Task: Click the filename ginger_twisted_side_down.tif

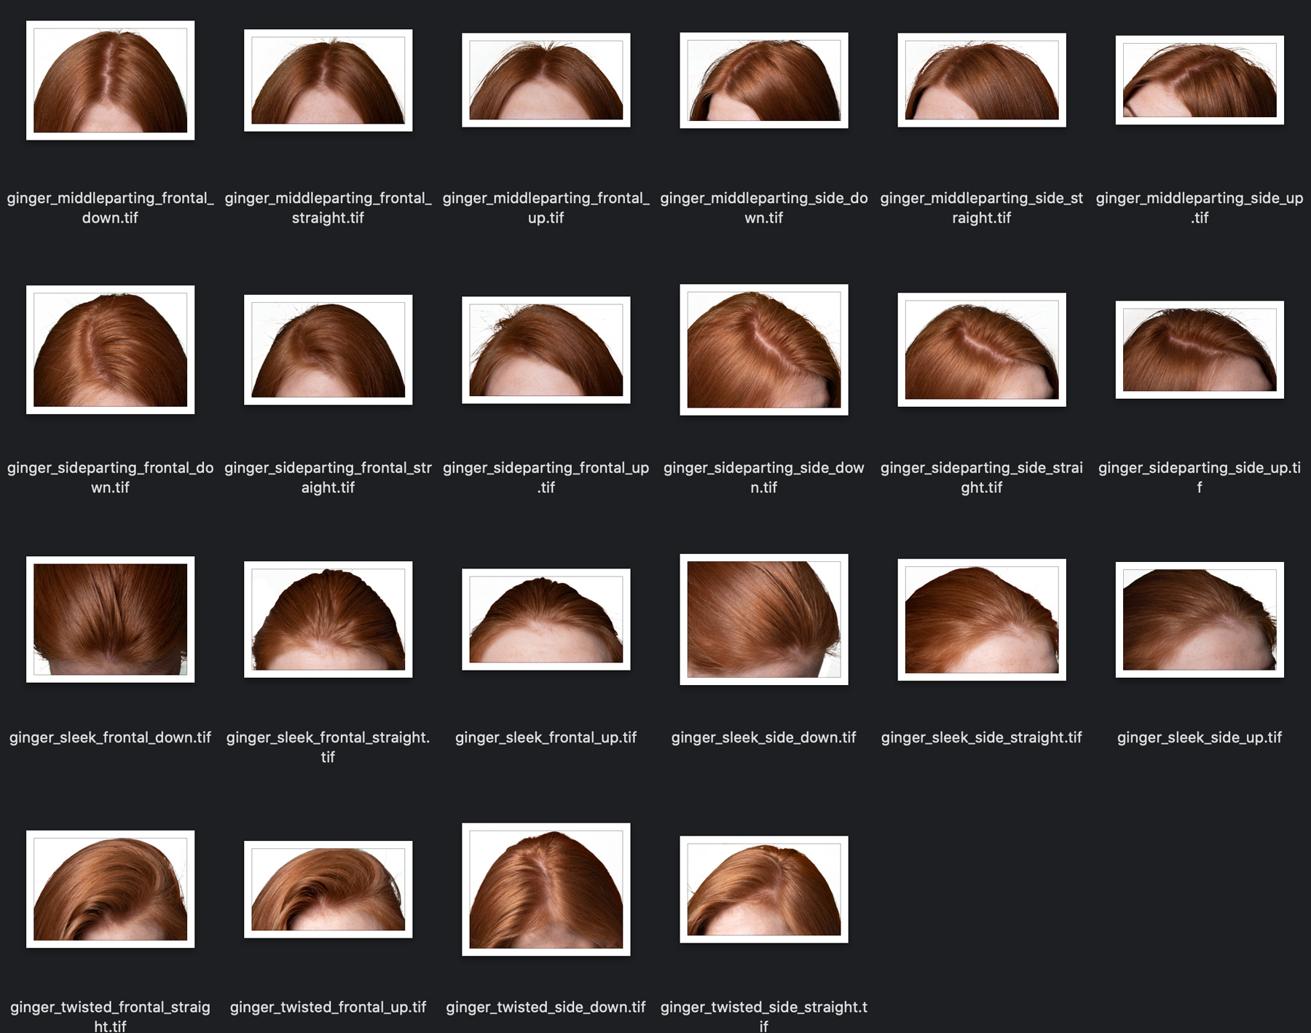Action: point(546,1007)
